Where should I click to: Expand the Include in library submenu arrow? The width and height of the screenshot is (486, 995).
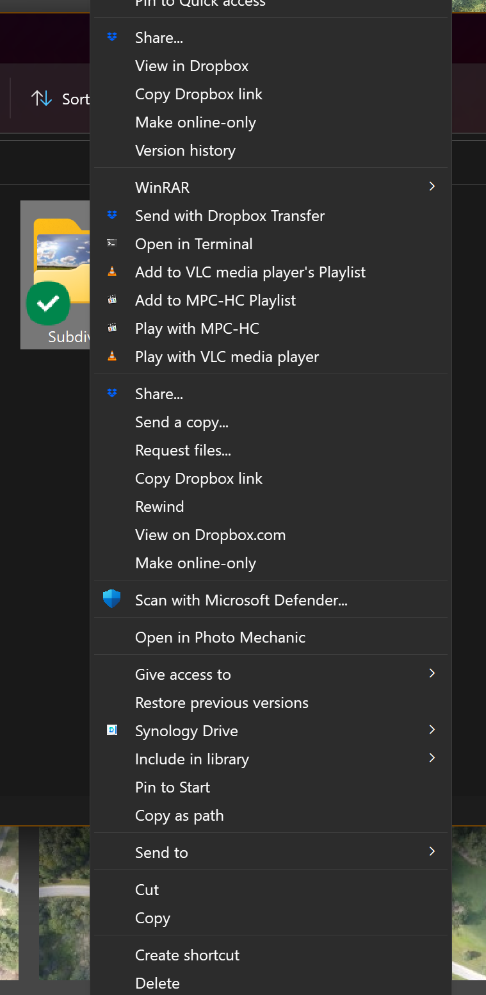432,758
